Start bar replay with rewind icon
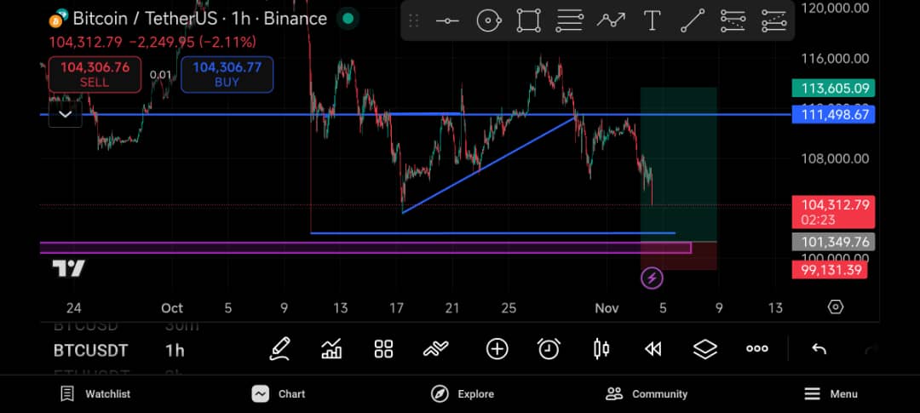 pos(653,349)
